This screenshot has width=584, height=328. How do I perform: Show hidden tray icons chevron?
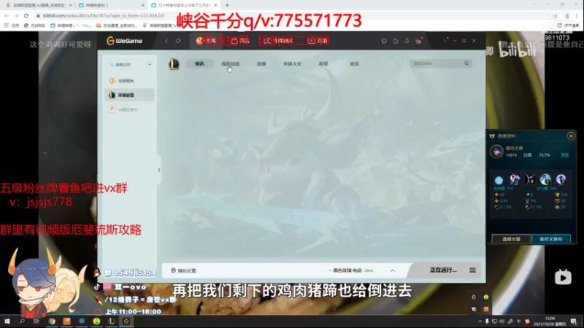(x=480, y=321)
